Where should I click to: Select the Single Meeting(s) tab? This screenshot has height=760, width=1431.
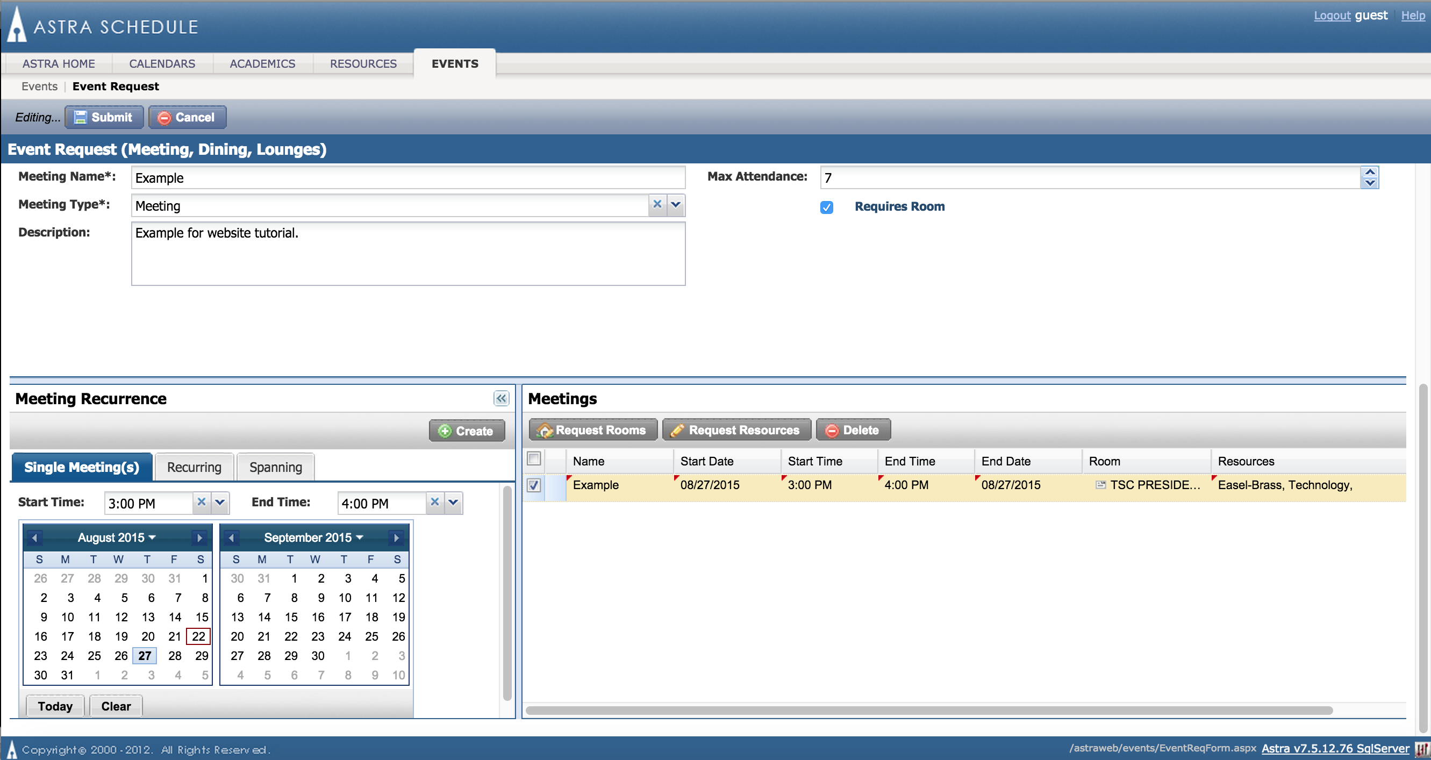82,467
